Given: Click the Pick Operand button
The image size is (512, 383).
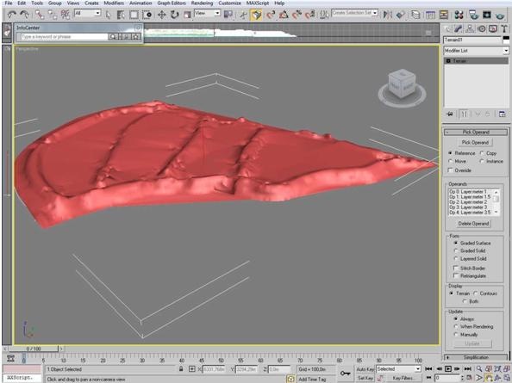Looking at the screenshot, I should point(475,143).
